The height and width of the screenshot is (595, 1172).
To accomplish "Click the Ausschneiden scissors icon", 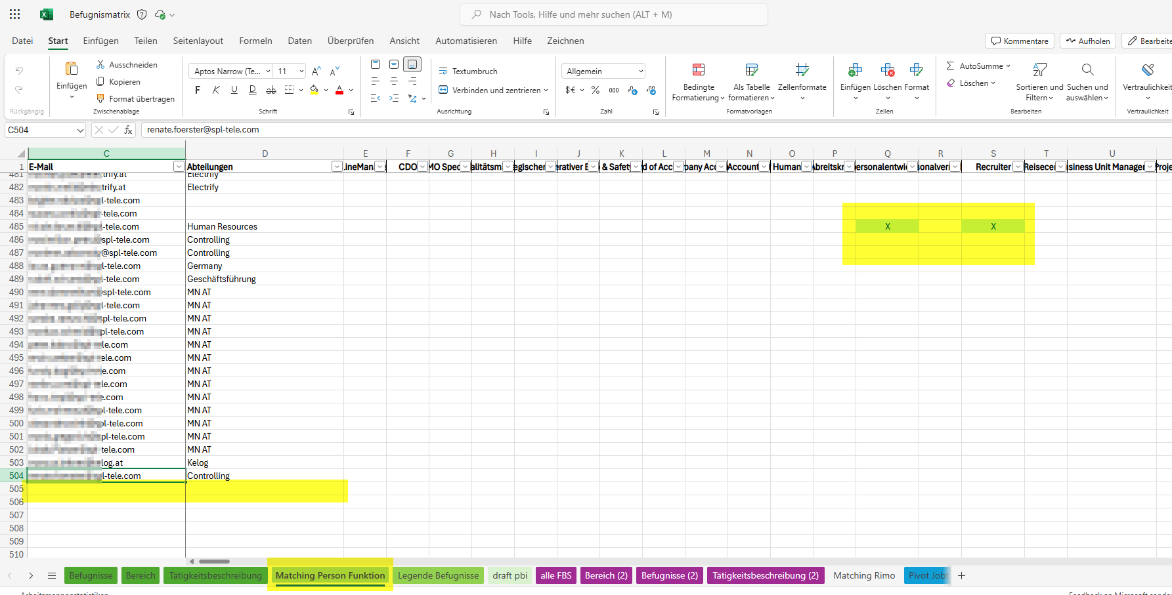I will click(100, 64).
